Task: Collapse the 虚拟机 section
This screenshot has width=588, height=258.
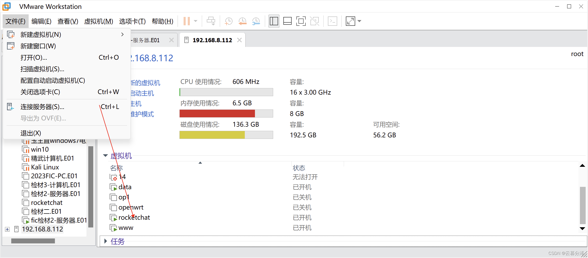Action: coord(105,156)
